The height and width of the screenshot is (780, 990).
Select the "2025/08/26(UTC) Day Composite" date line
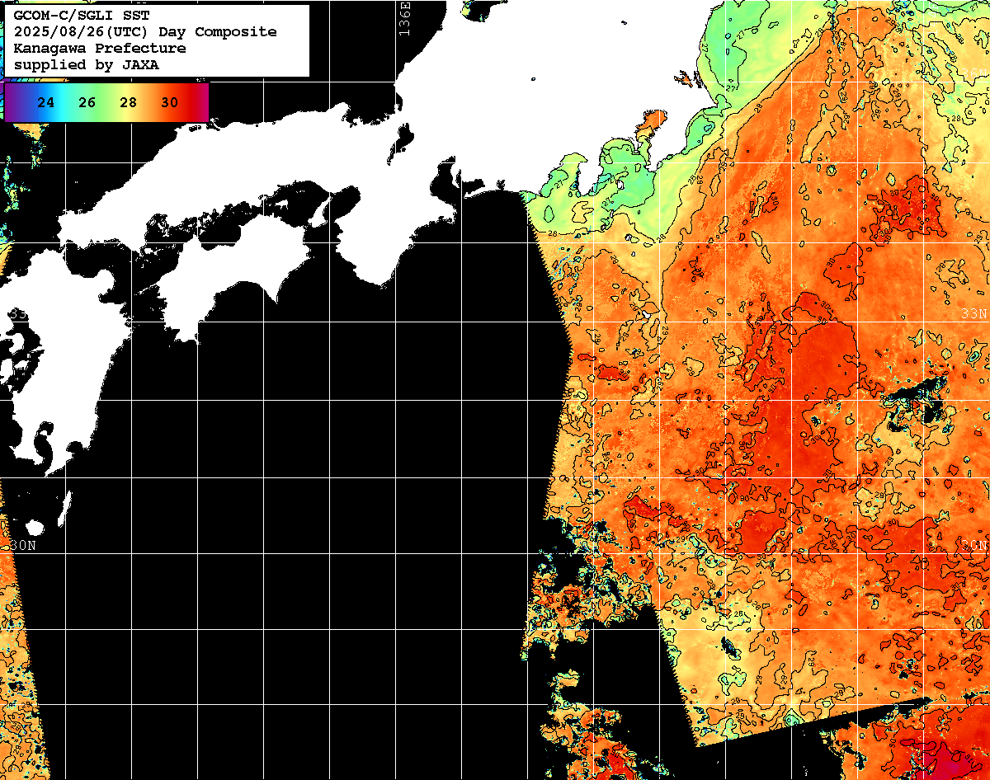(145, 31)
